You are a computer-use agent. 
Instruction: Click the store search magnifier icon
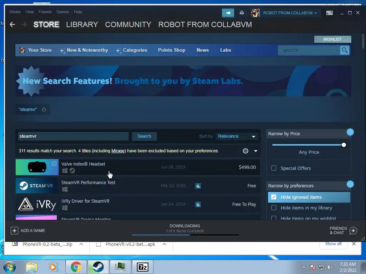point(345,50)
